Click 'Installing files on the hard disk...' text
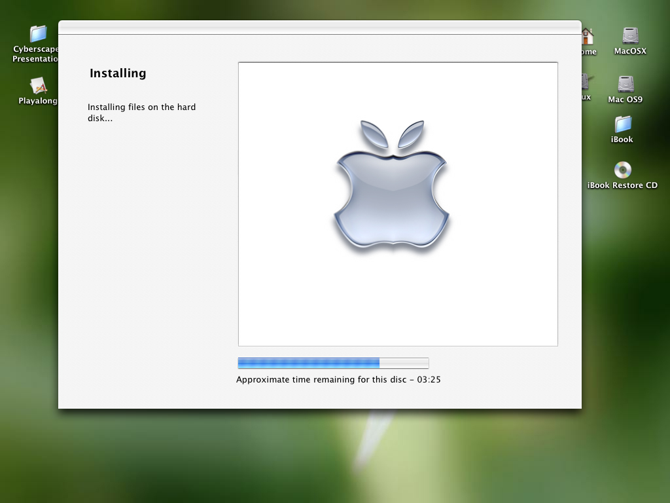670x503 pixels. tap(141, 113)
